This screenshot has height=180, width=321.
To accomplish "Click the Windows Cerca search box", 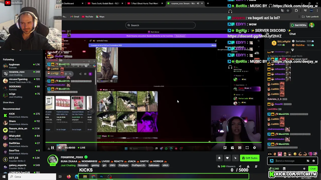I will (x=32, y=177).
